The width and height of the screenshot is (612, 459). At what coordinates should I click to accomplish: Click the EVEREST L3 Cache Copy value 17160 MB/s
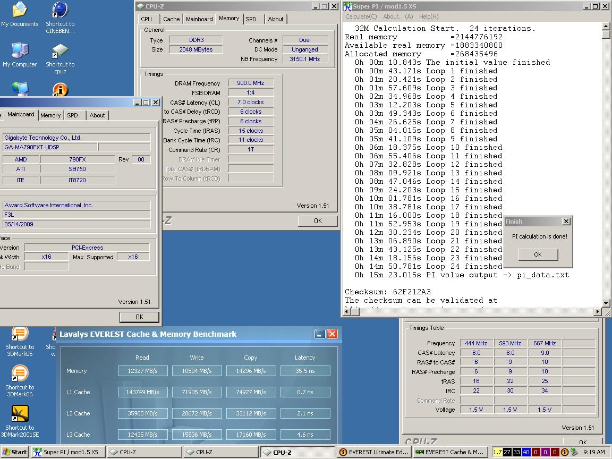tap(251, 435)
